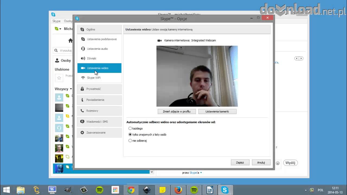Click the contact list scrollbar down arrow
The image size is (347, 195).
click(x=152, y=172)
